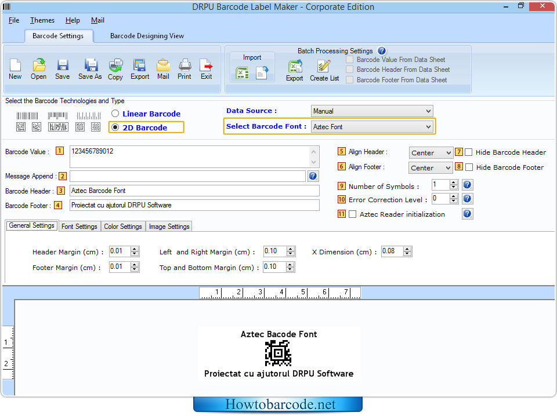Screen dimensions: 557x416
Task: Select PDF417-style 2D barcode sample icon
Action: click(x=58, y=127)
